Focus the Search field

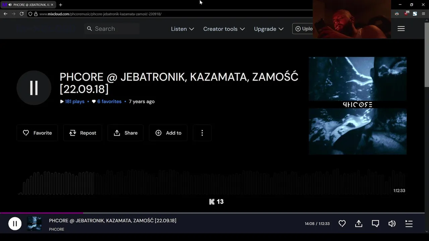click(112, 29)
